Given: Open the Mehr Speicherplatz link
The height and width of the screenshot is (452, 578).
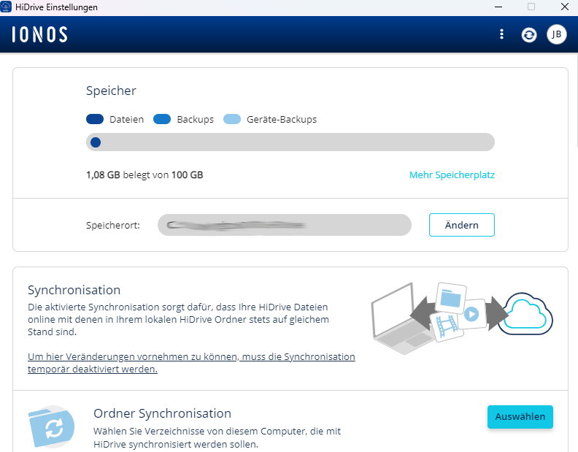Looking at the screenshot, I should tap(452, 175).
